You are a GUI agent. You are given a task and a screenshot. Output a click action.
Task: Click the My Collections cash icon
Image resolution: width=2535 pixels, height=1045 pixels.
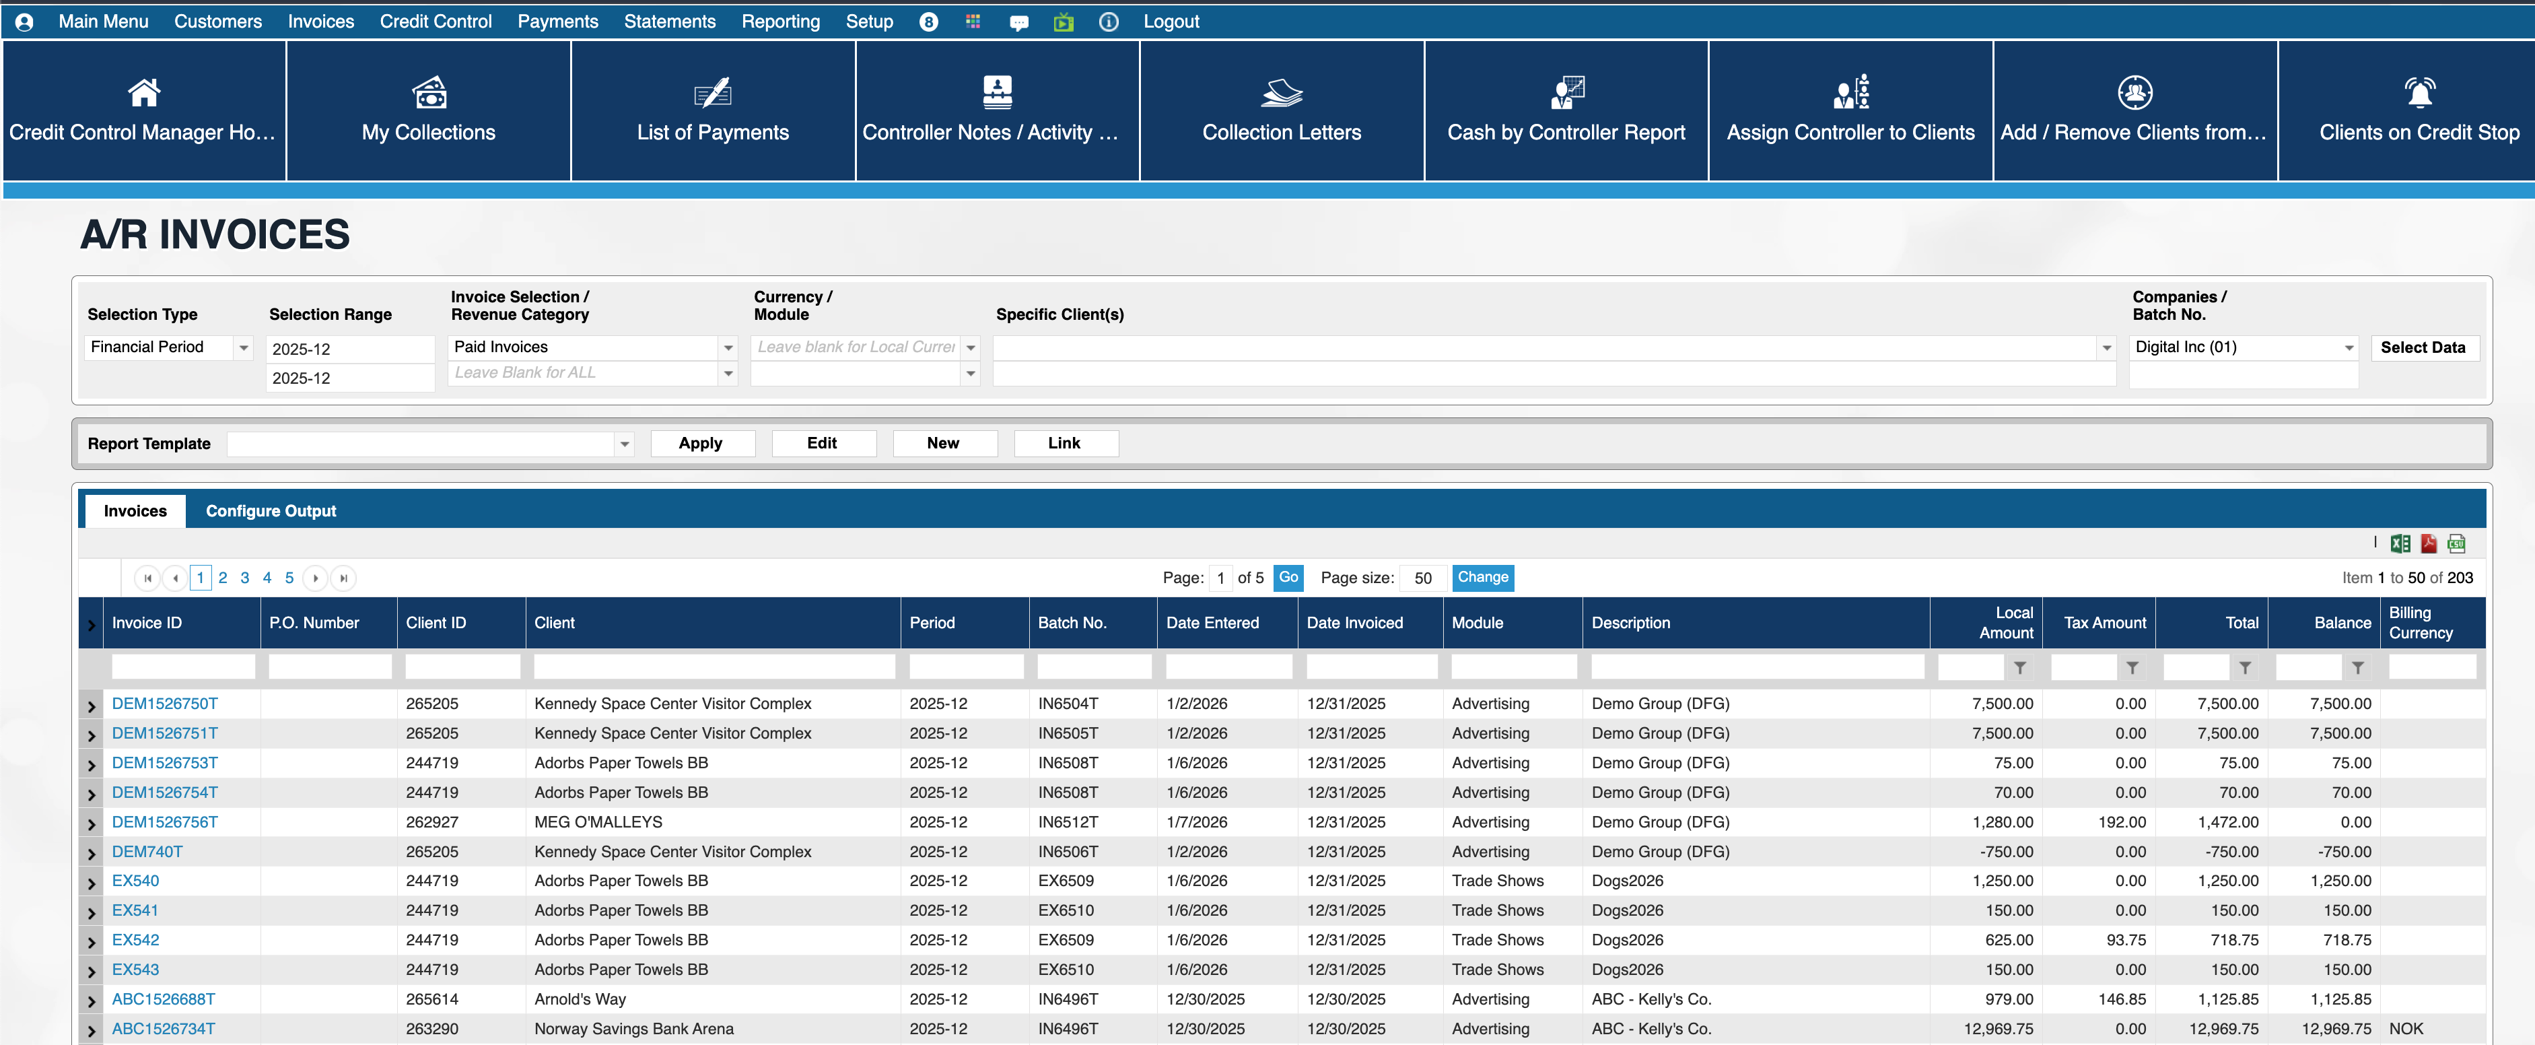pos(429,92)
